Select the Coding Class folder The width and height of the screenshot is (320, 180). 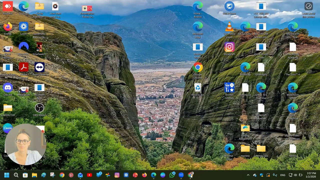tap(261, 151)
